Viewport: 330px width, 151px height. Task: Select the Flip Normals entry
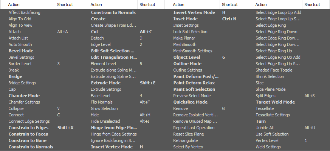[x=102, y=102]
